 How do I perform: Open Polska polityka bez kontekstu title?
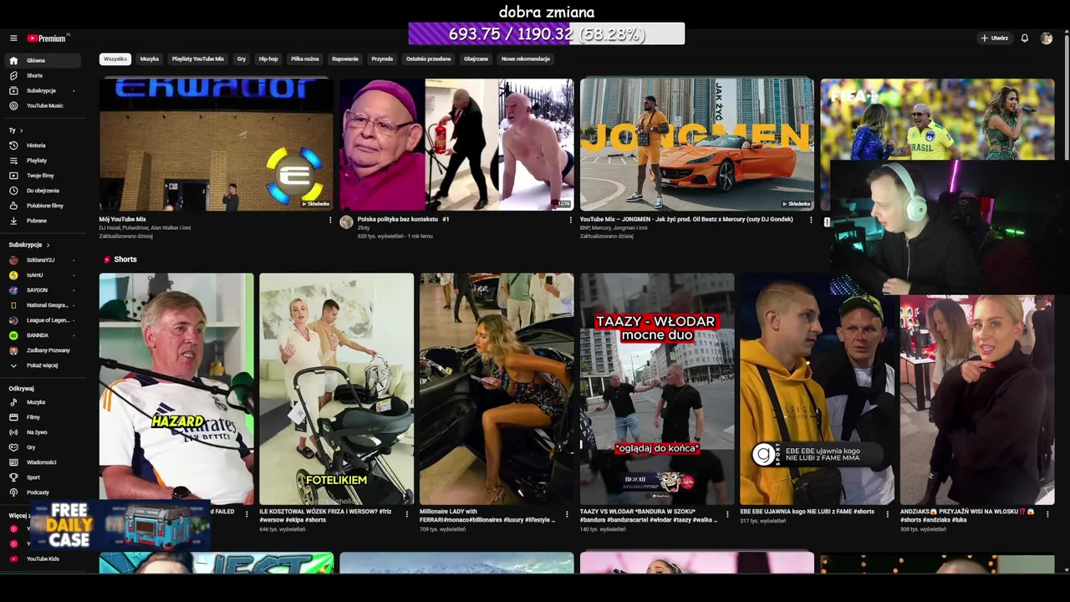404,220
